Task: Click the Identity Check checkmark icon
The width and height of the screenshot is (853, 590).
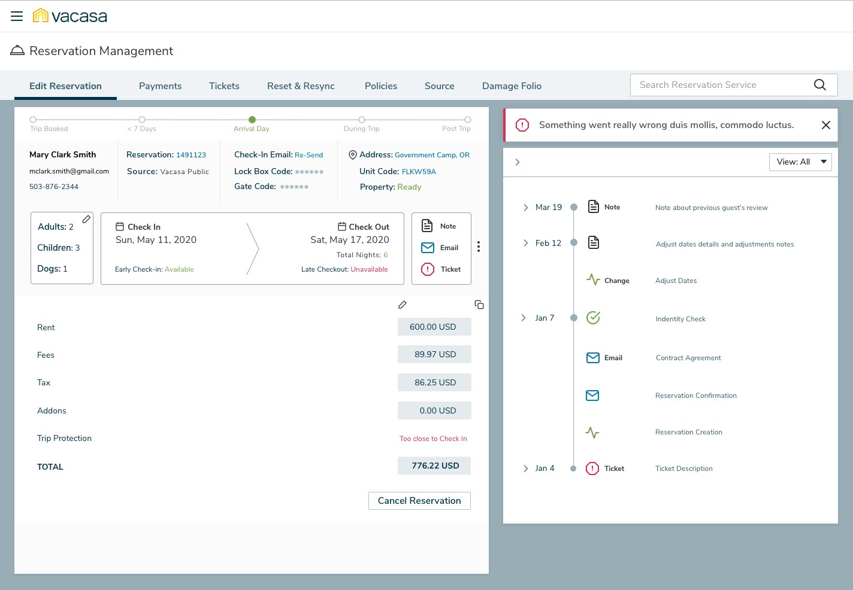Action: [593, 318]
